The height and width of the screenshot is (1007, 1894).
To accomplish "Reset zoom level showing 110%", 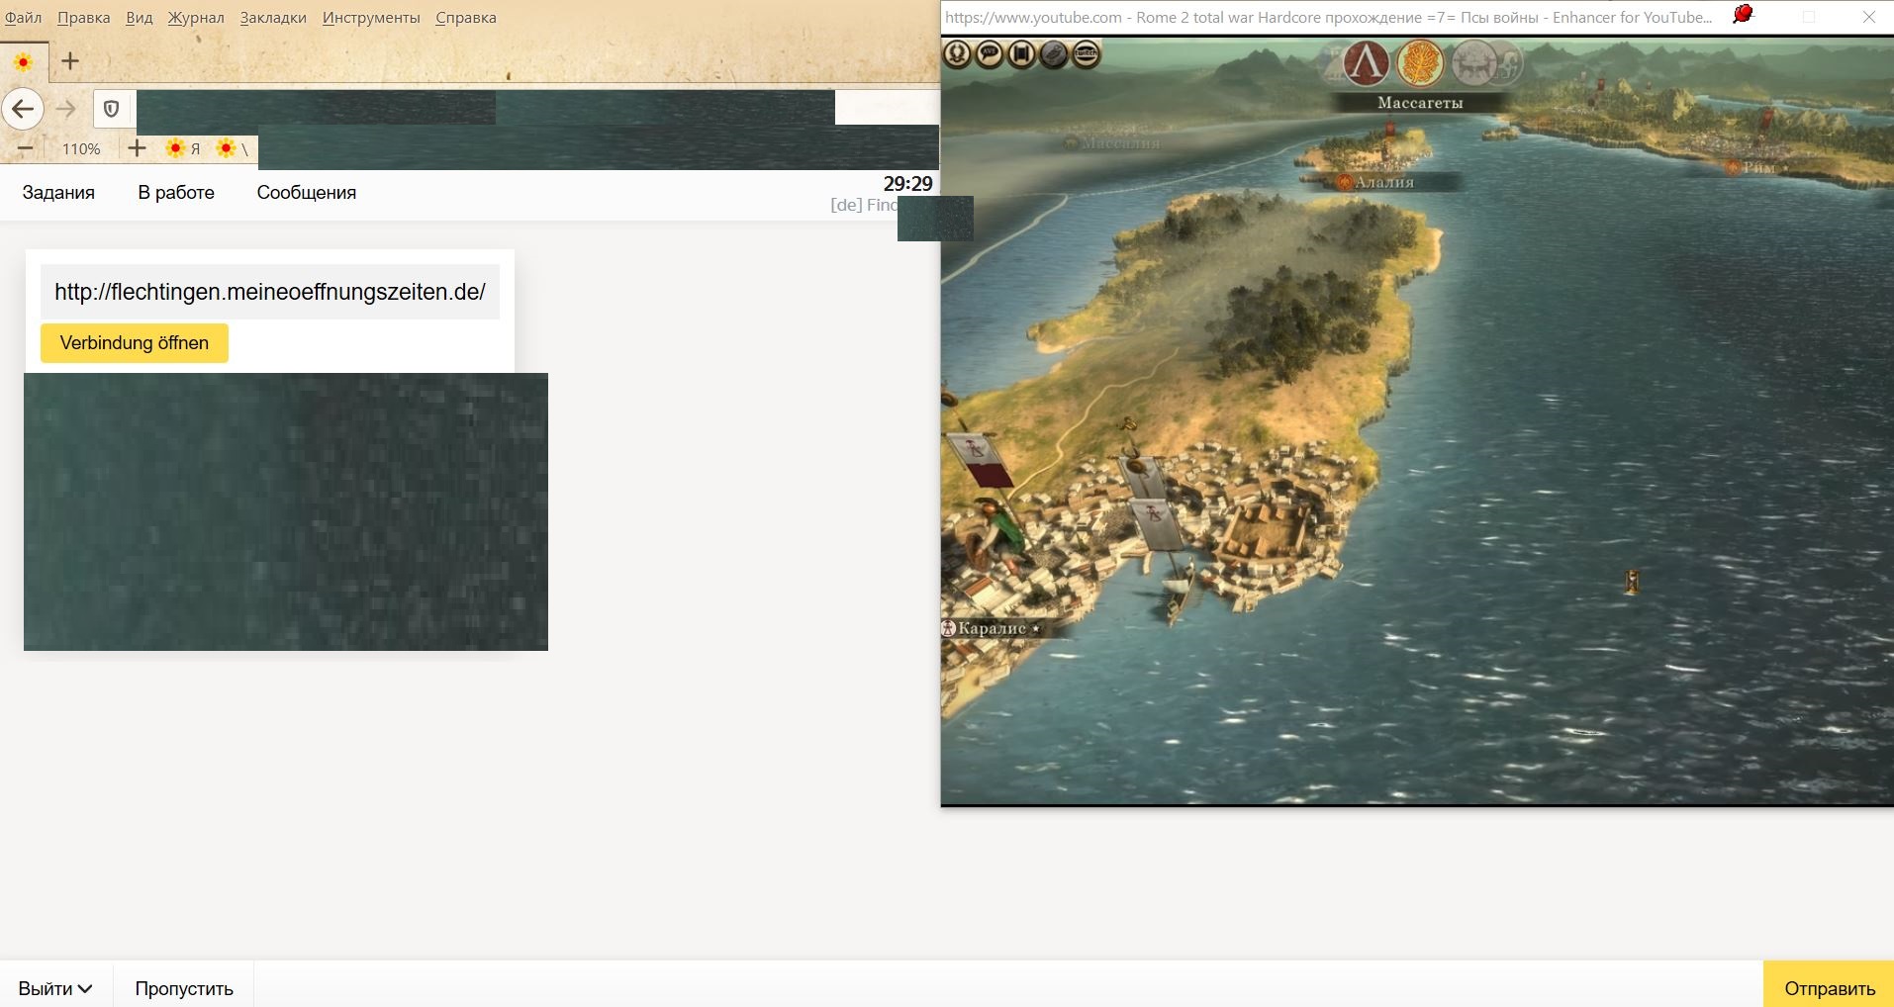I will [81, 149].
